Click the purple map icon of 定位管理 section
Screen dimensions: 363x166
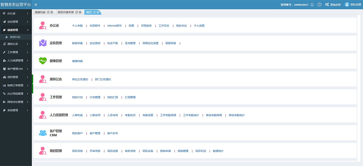tap(43, 43)
